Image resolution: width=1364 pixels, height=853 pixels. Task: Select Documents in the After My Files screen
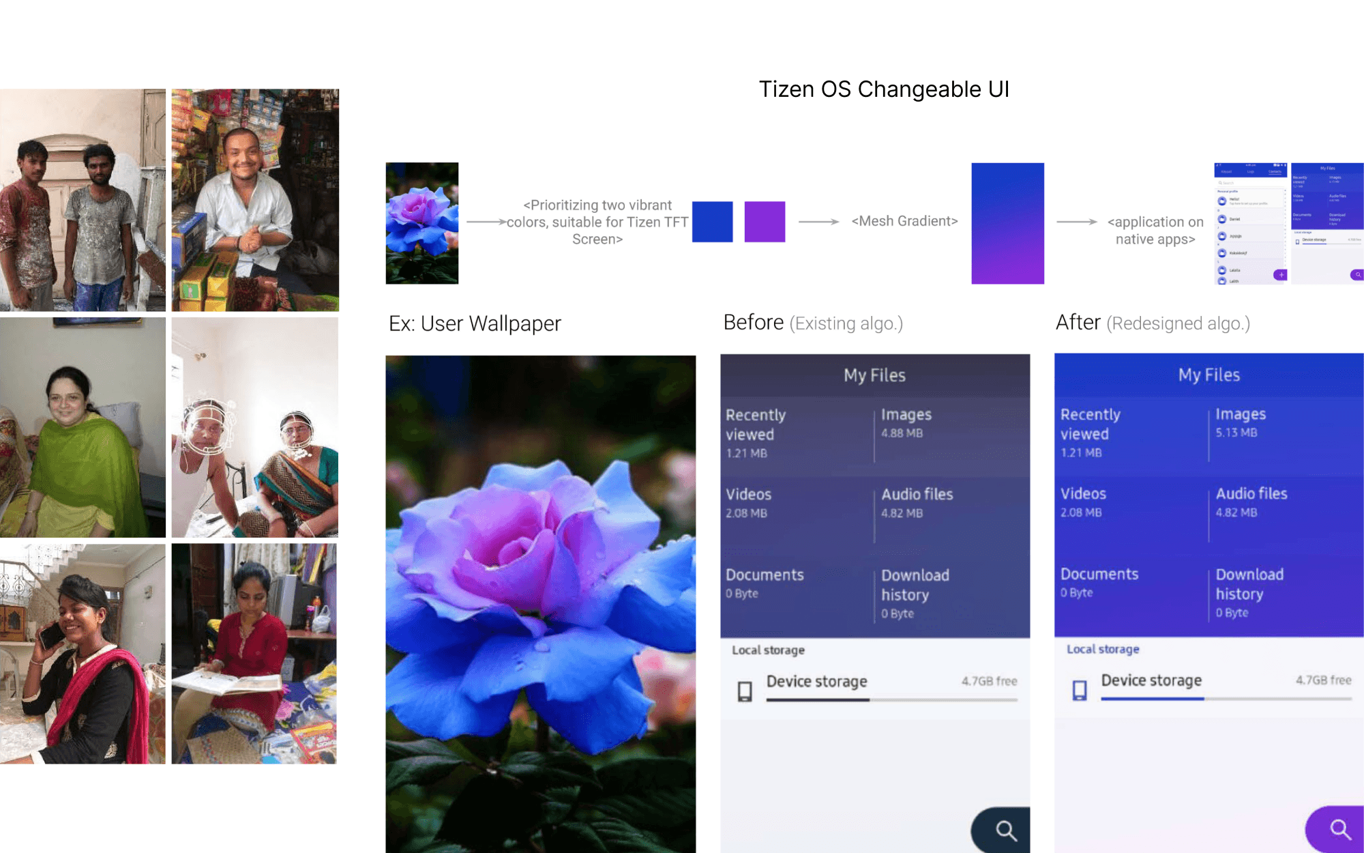pyautogui.click(x=1099, y=582)
